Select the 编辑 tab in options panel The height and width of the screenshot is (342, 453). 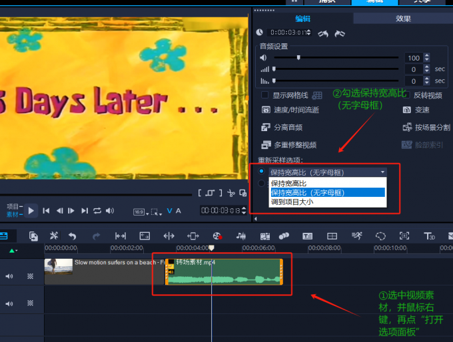[x=302, y=19]
